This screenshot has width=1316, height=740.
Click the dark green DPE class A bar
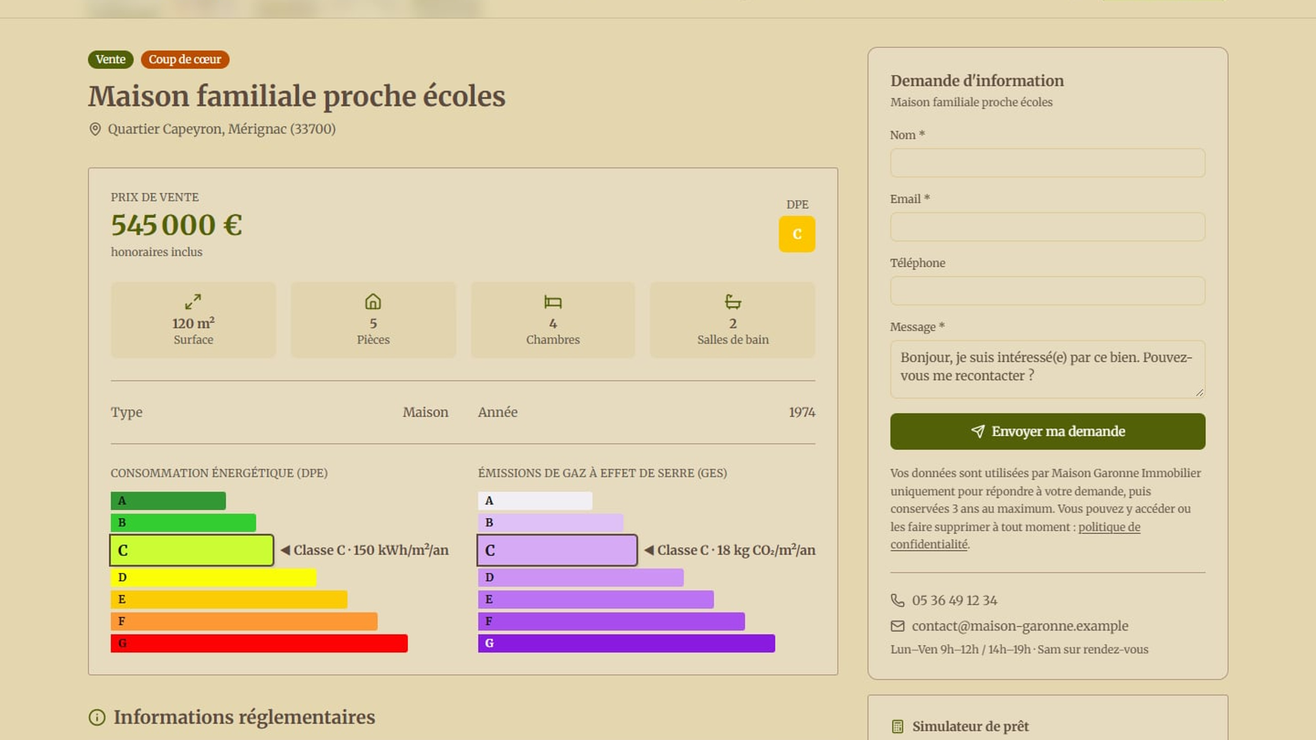pyautogui.click(x=168, y=501)
